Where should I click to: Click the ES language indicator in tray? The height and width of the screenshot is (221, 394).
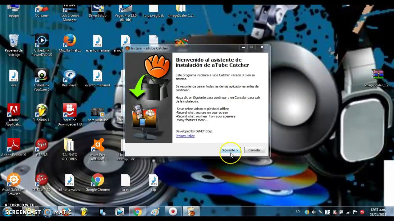pos(298,211)
